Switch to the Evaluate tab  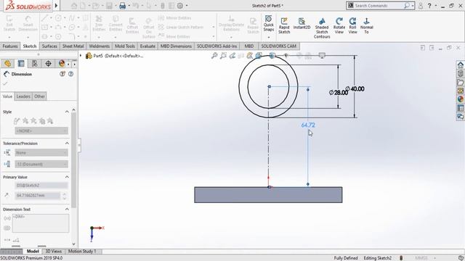[147, 46]
